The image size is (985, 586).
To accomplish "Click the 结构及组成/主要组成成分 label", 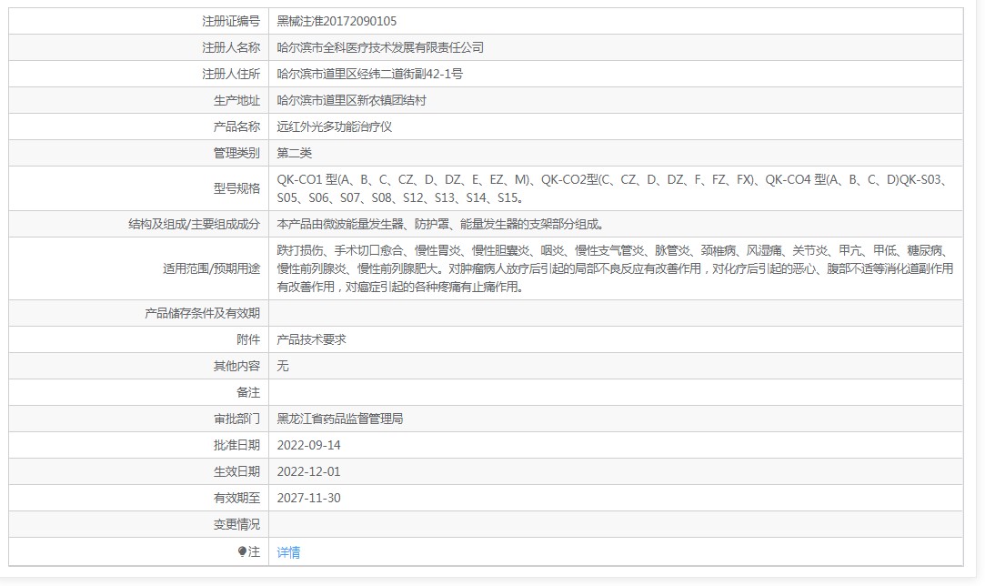I will [x=194, y=225].
